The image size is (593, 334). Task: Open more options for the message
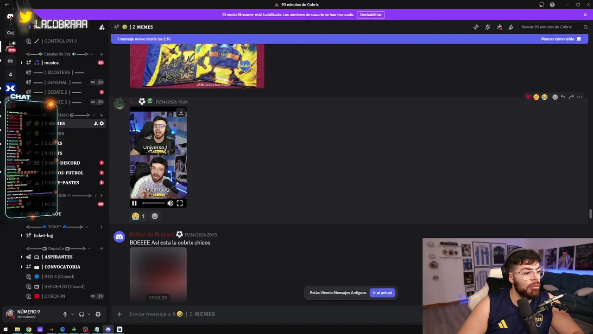(x=580, y=97)
